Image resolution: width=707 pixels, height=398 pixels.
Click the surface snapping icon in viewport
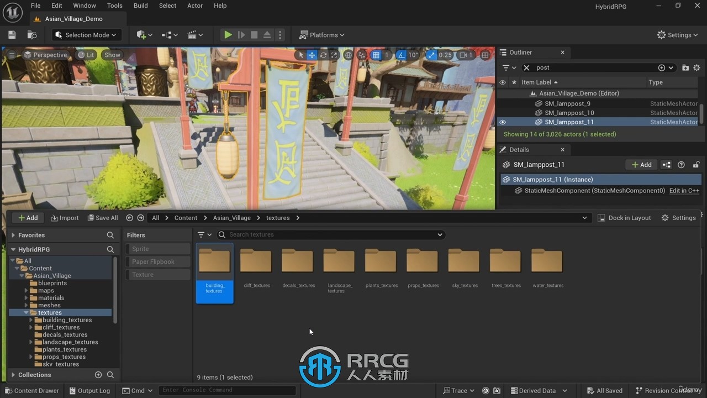[x=362, y=55]
